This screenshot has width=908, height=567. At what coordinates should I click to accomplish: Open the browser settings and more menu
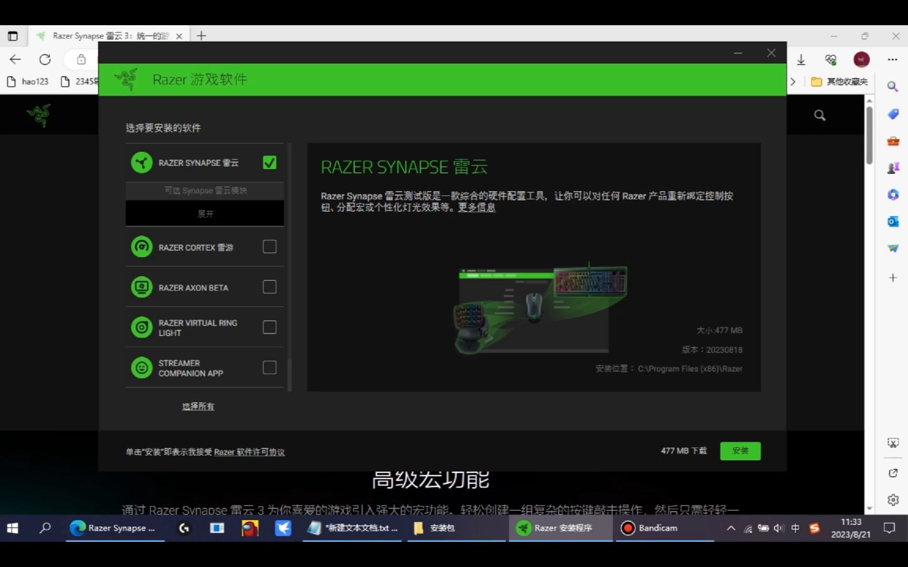click(892, 59)
